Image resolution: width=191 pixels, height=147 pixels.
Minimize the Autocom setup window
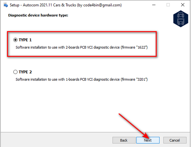coord(154,5)
